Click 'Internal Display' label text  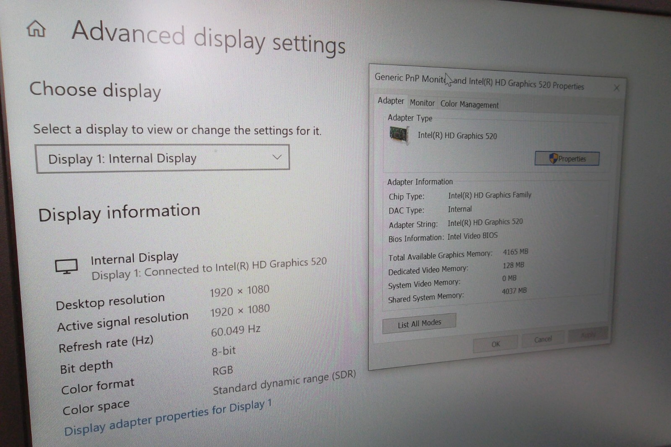[x=134, y=258]
